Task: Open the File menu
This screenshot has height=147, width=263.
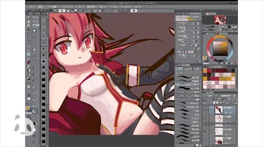Action: pos(31,7)
